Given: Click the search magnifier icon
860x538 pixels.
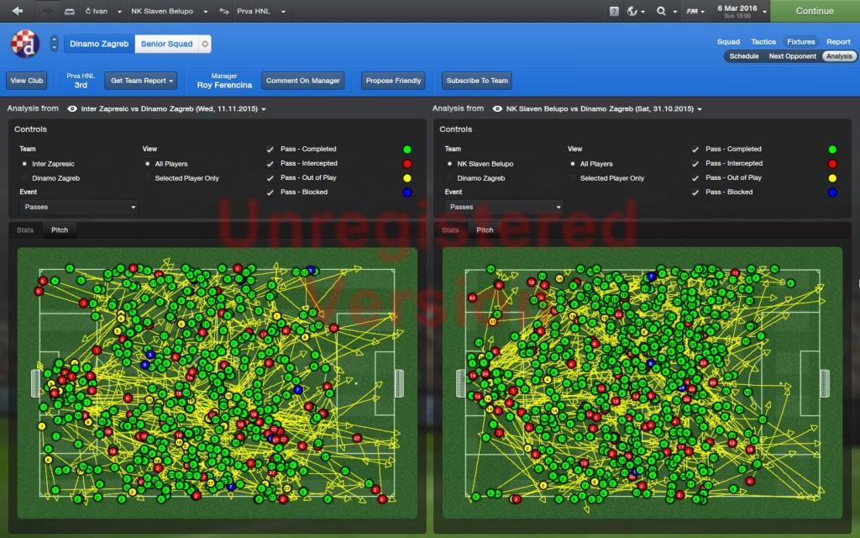Looking at the screenshot, I should point(661,12).
